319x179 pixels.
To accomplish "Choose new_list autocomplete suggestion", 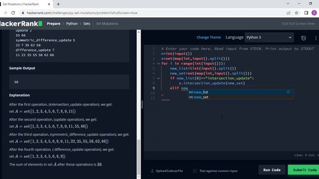I will tap(240, 92).
